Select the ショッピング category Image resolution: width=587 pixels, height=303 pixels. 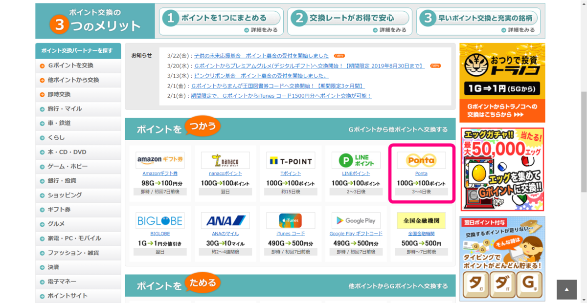(78, 195)
